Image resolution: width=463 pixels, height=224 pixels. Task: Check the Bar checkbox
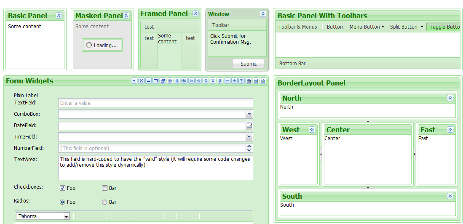point(104,188)
